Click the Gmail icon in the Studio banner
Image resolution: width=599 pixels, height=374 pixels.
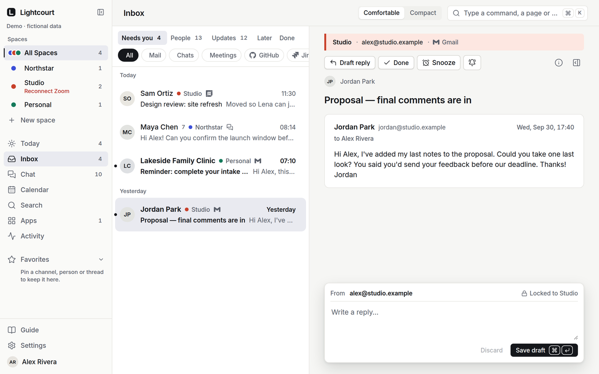pyautogui.click(x=436, y=42)
